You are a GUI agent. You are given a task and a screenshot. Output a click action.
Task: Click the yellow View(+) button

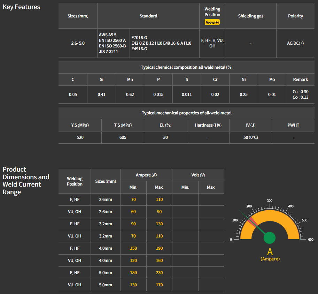coord(212,22)
